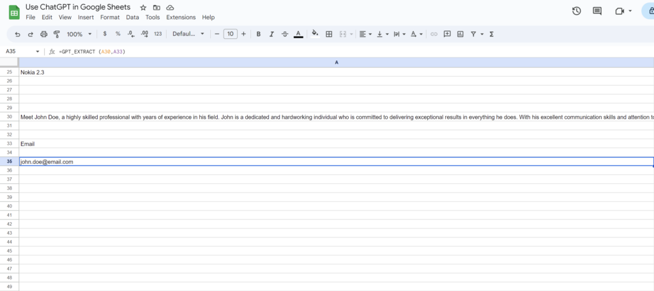Click the Insert chart icon
The image size is (654, 291).
pyautogui.click(x=460, y=34)
